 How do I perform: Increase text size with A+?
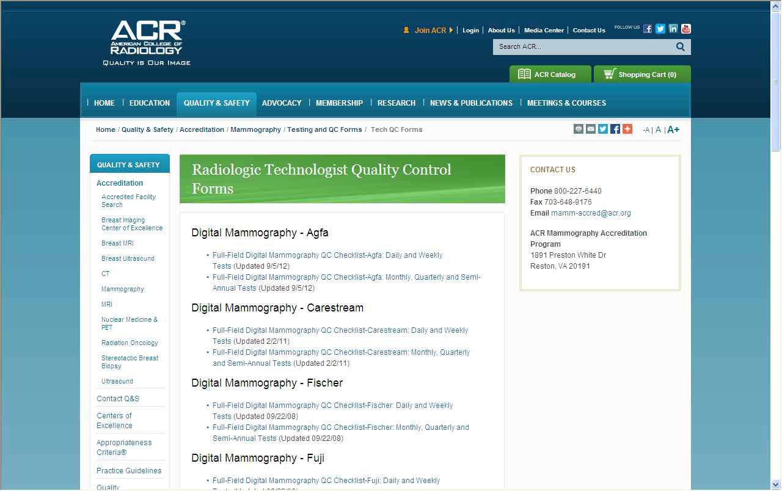673,129
